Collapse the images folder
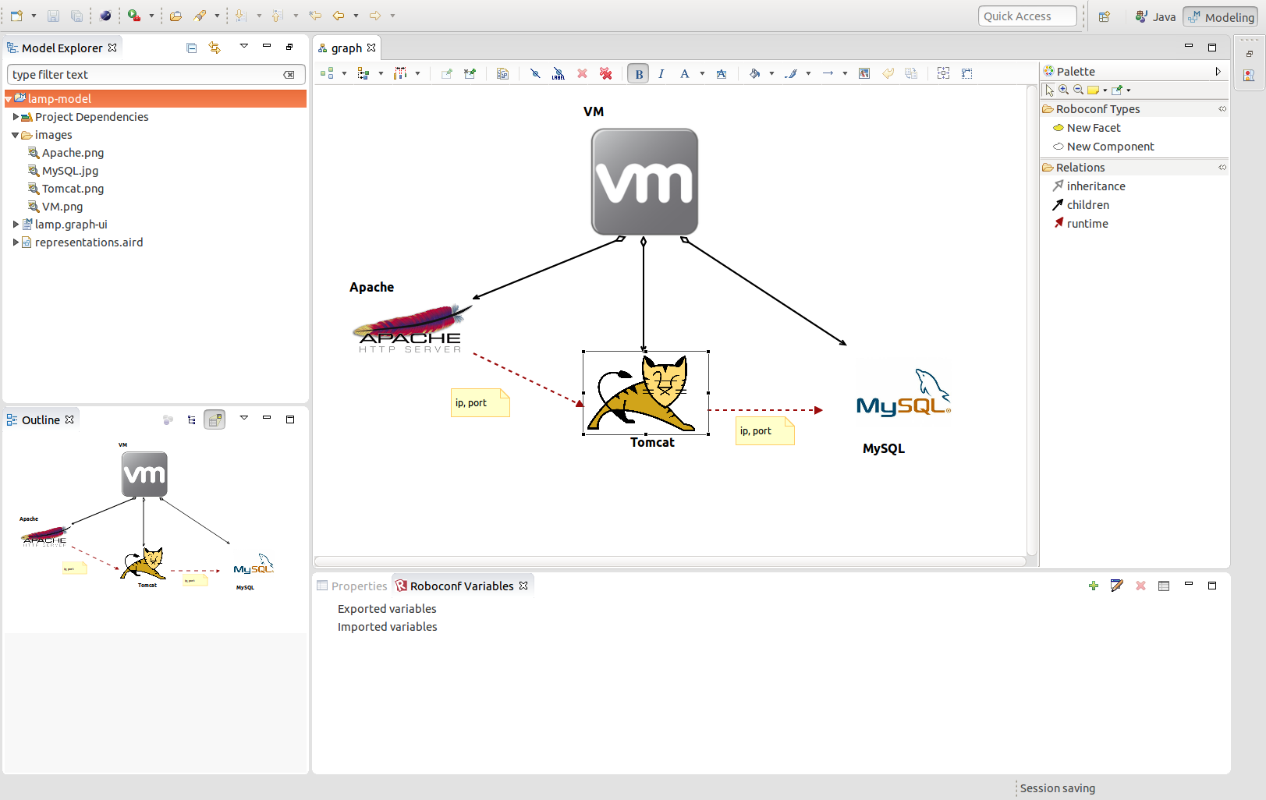The image size is (1266, 800). point(16,135)
